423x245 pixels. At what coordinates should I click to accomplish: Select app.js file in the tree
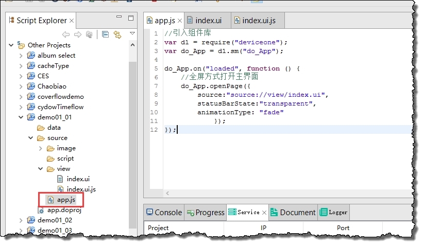65,199
